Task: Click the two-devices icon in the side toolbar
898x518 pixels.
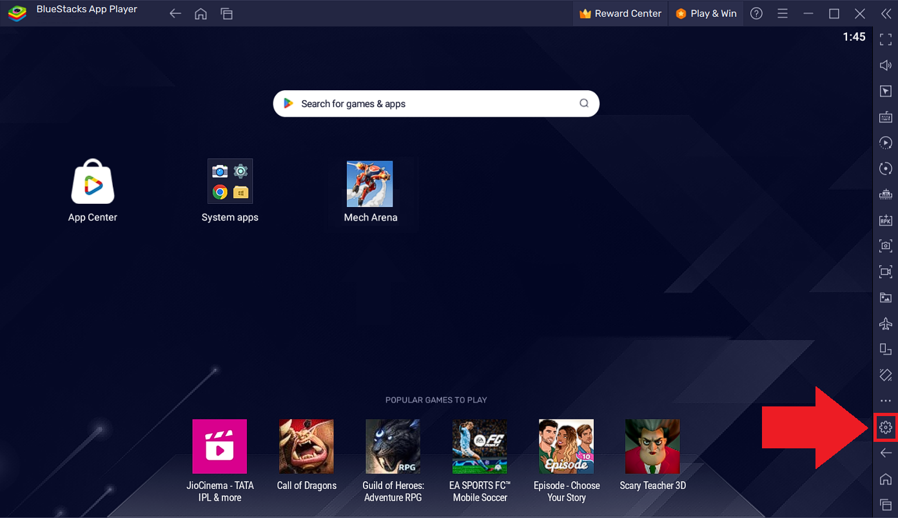Action: point(886,349)
